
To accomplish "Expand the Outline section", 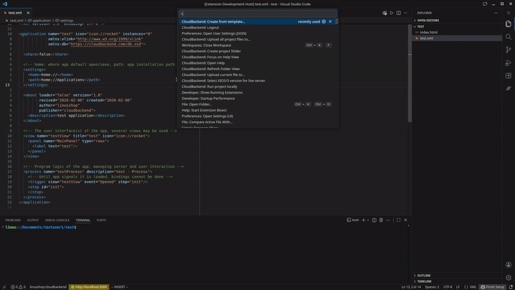I will tap(457, 276).
